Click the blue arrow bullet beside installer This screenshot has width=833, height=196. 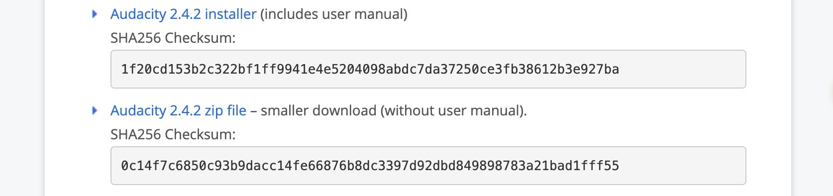(x=95, y=14)
